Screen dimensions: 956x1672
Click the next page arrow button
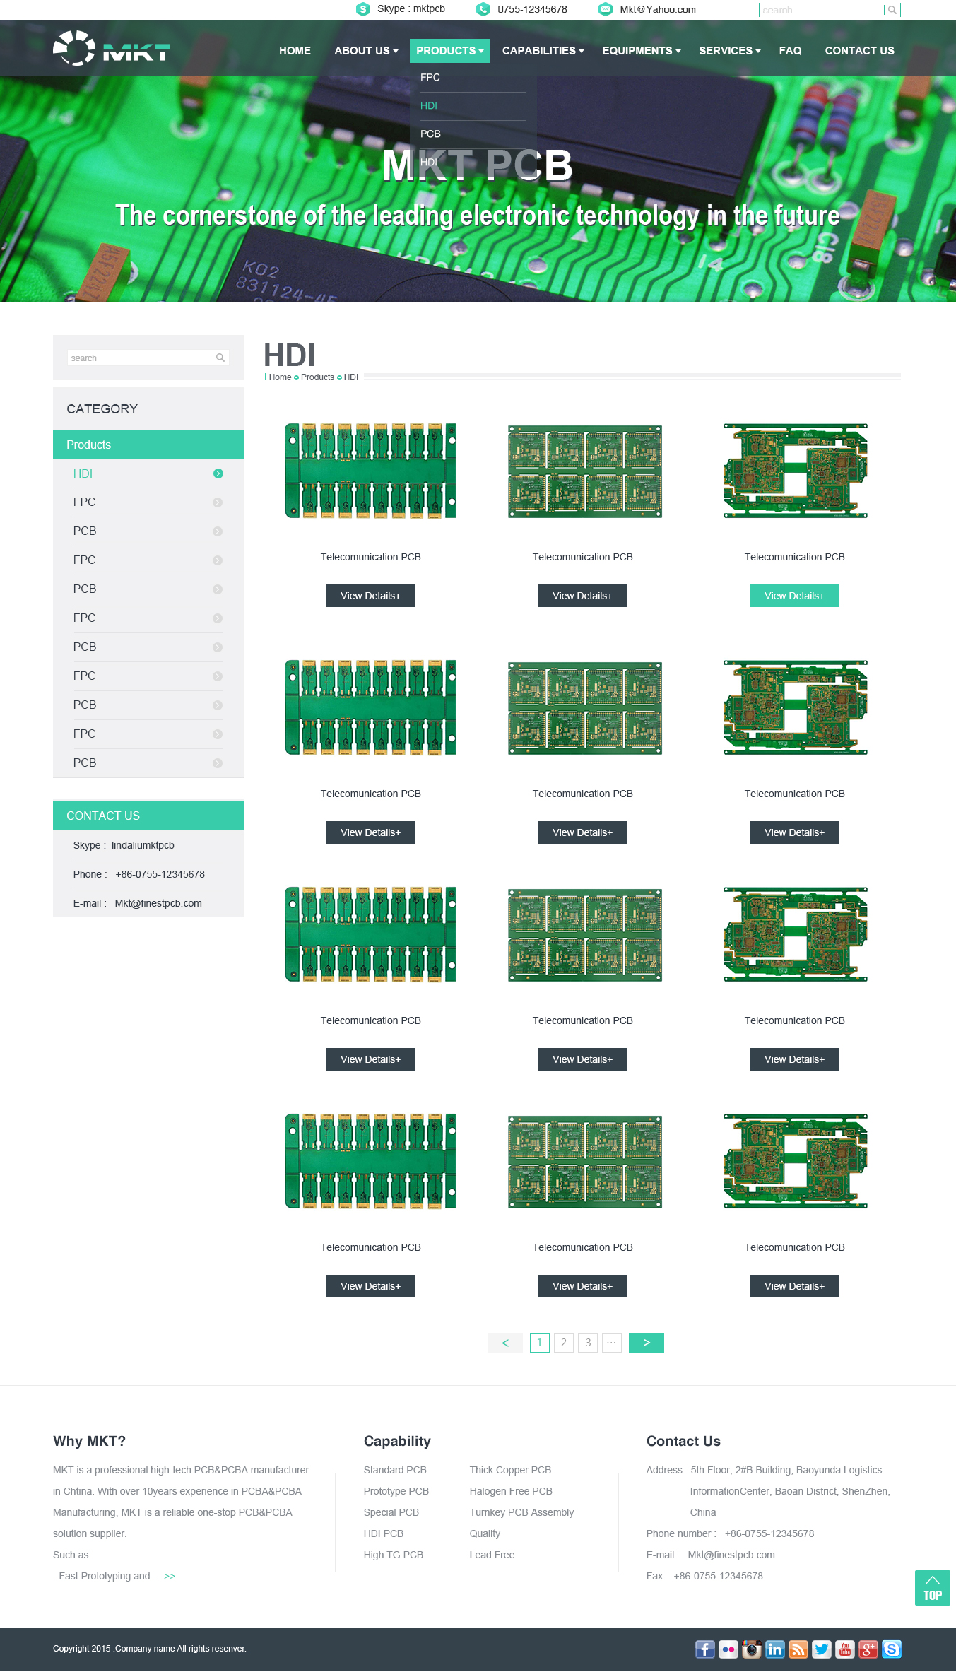[x=646, y=1343]
